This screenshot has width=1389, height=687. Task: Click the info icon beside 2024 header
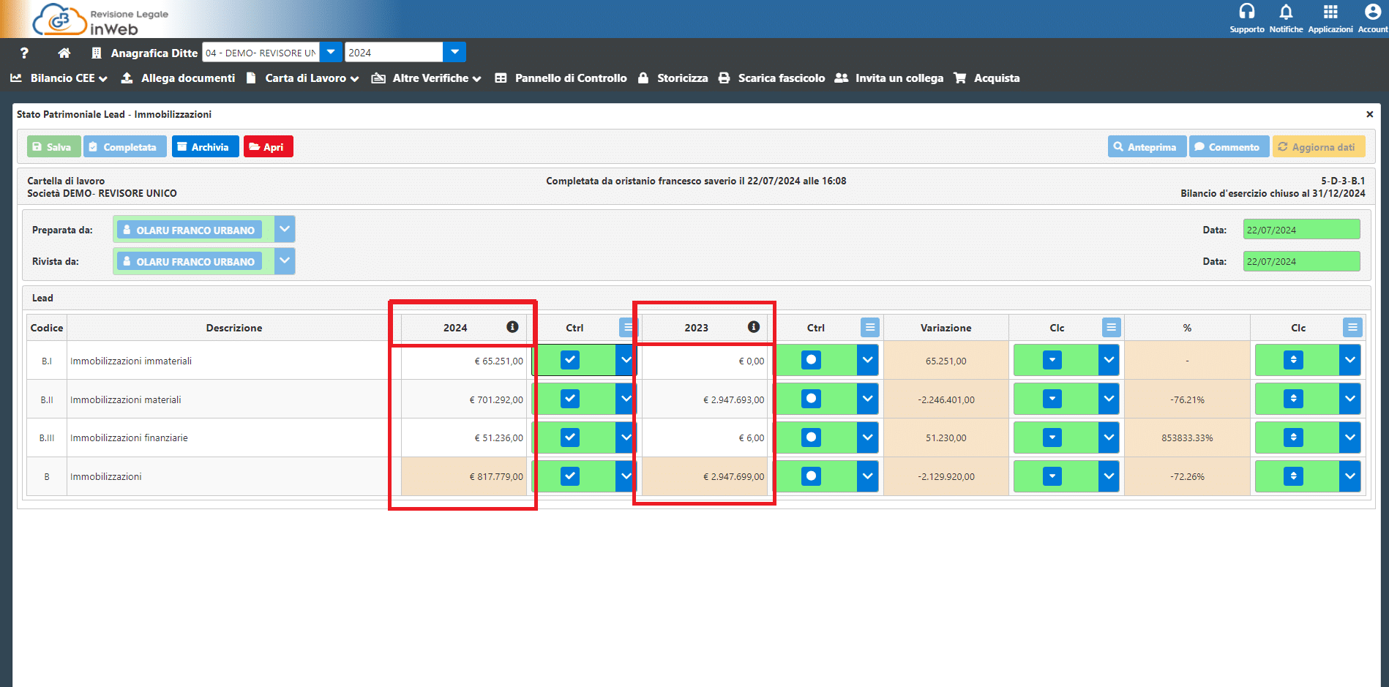tap(512, 327)
